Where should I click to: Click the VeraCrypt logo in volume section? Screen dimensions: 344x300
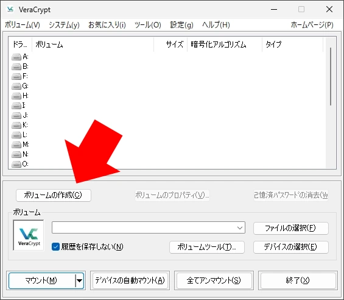pos(29,235)
